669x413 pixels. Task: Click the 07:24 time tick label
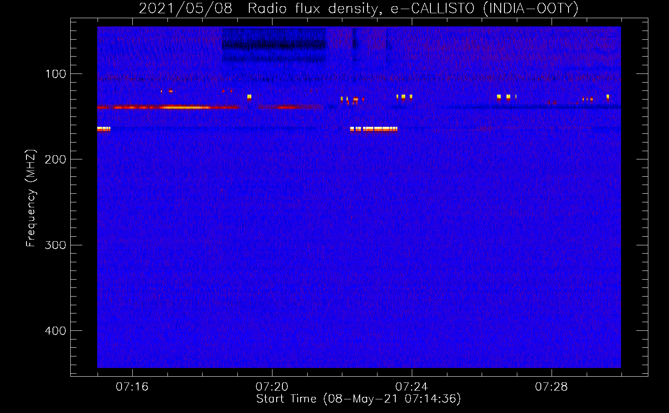pos(411,387)
